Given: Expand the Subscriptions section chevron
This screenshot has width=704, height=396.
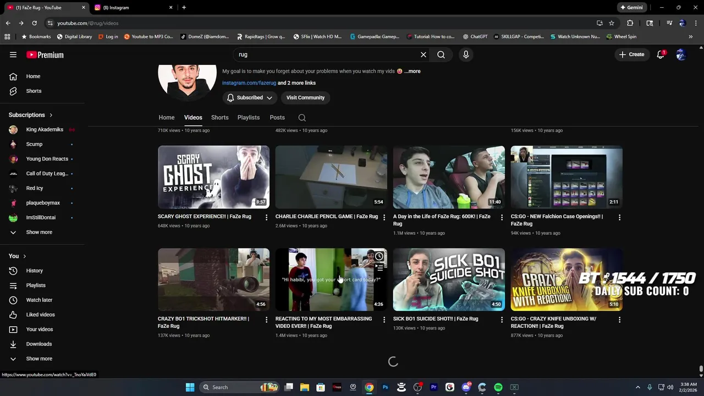Looking at the screenshot, I should [51, 115].
